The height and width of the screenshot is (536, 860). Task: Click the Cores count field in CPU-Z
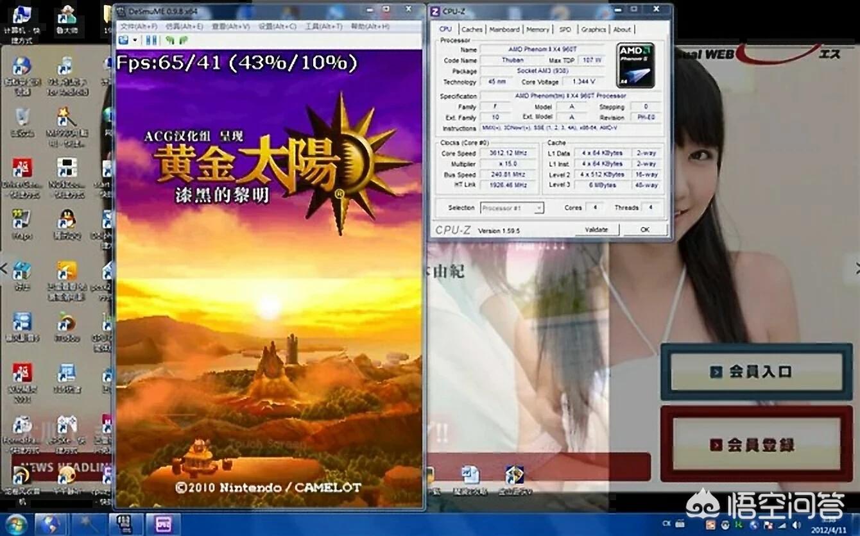pos(594,208)
